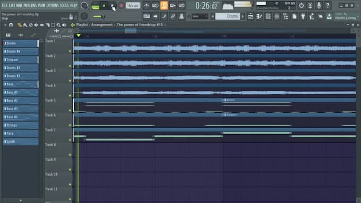Open the EDIT menu
361x203 pixels.
pyautogui.click(x=12, y=5)
